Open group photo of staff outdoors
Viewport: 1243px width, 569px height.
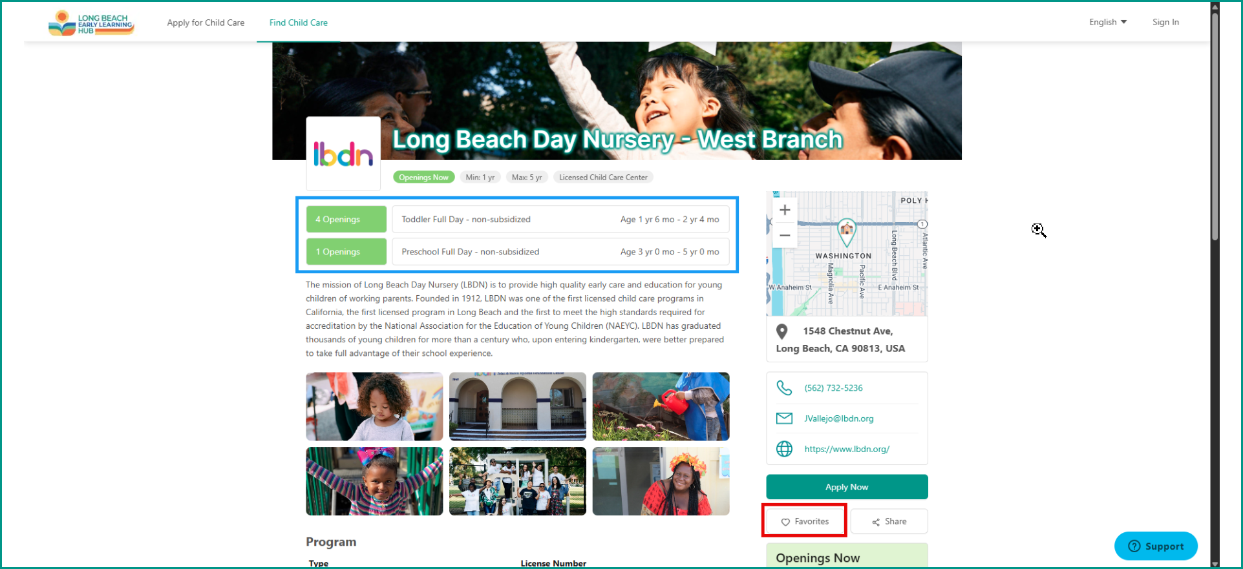click(x=518, y=481)
